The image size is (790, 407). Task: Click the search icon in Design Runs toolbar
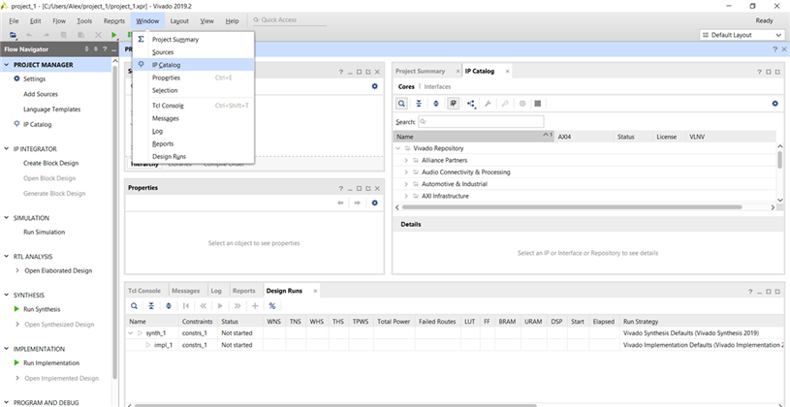pyautogui.click(x=135, y=305)
